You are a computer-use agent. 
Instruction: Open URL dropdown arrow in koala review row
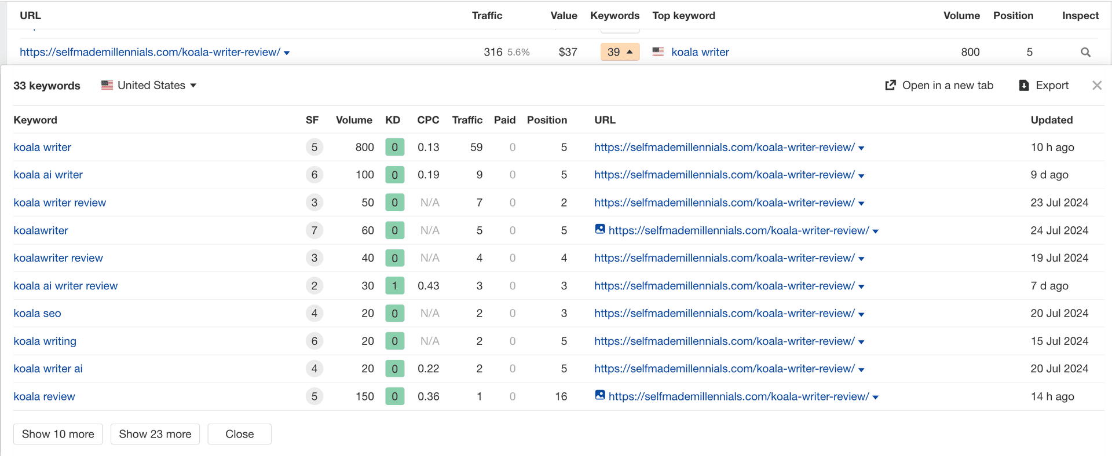coord(876,398)
